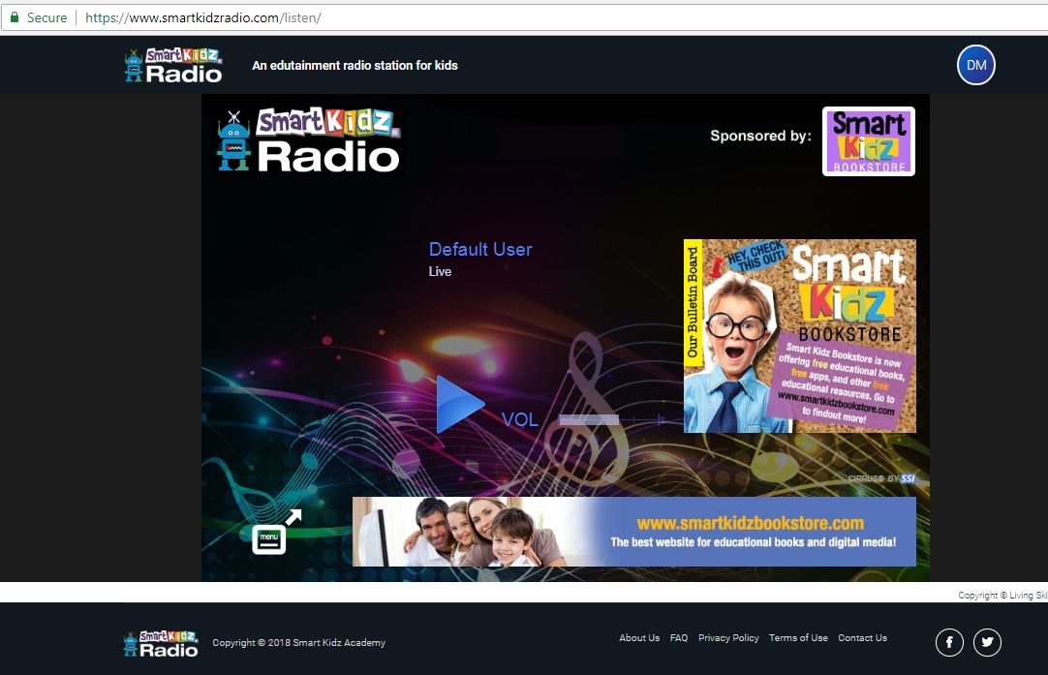
Task: Click the edutainment radio station tagline
Action: click(354, 66)
